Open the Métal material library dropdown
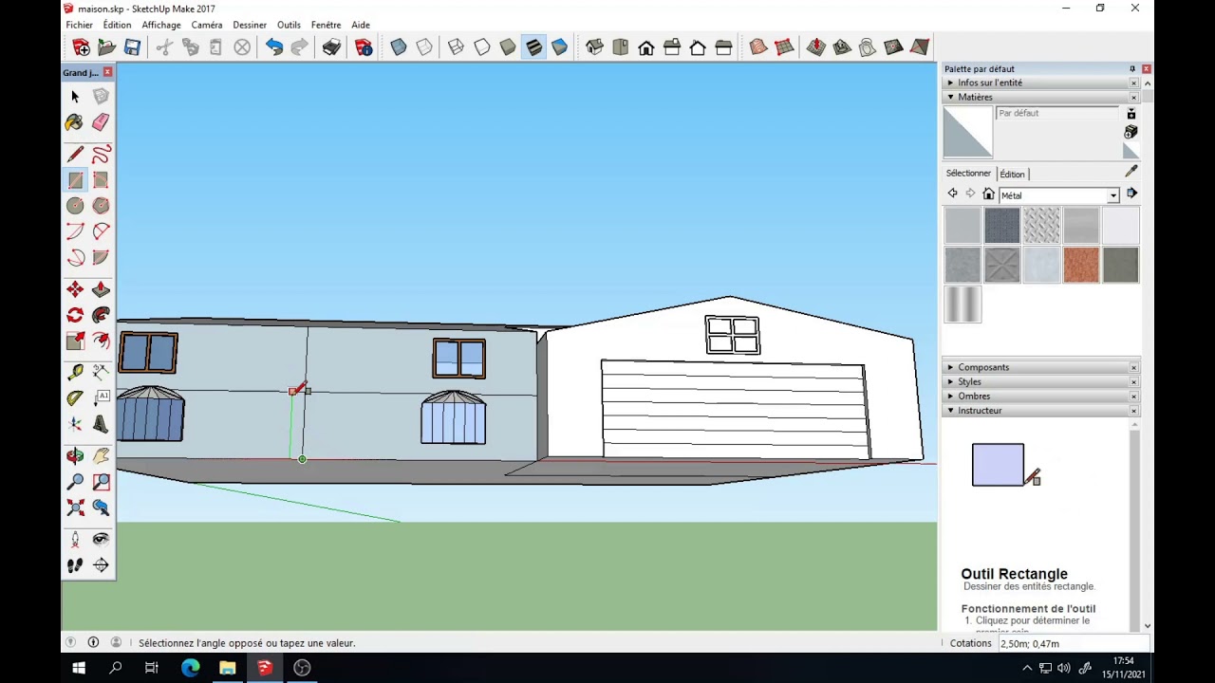Image resolution: width=1215 pixels, height=683 pixels. [1113, 195]
